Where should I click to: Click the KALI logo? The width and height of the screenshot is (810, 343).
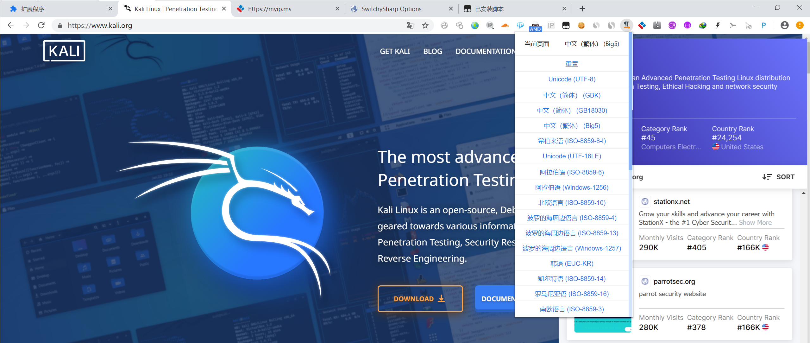[x=64, y=51]
